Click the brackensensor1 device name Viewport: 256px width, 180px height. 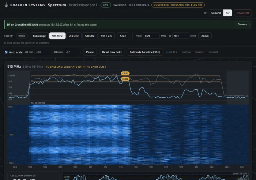click(83, 5)
